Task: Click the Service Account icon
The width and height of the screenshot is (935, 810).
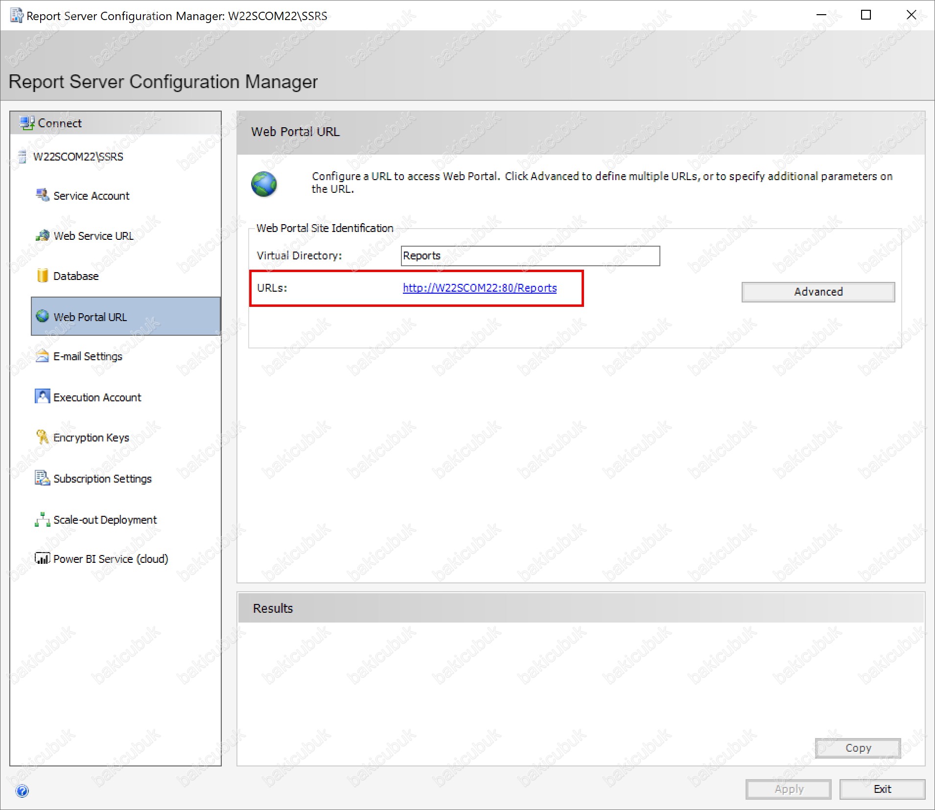Action: pyautogui.click(x=43, y=195)
